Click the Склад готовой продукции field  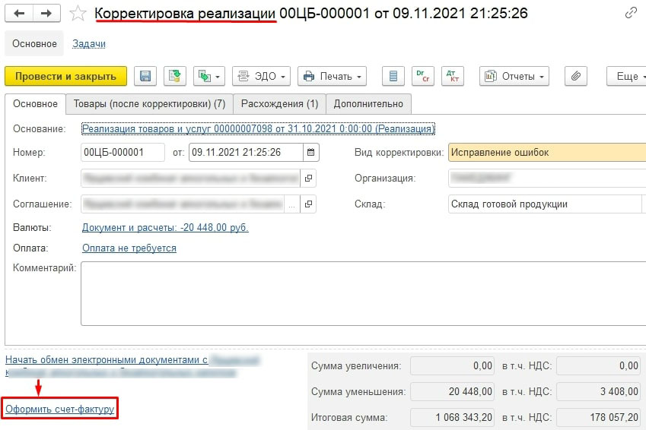[545, 204]
